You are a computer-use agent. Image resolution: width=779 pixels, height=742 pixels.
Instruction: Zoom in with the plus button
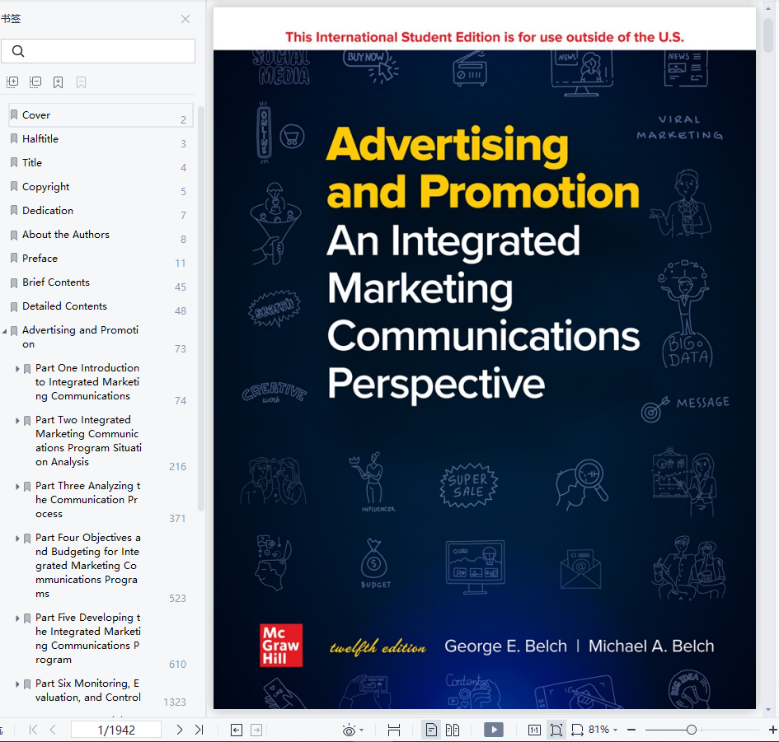click(773, 730)
